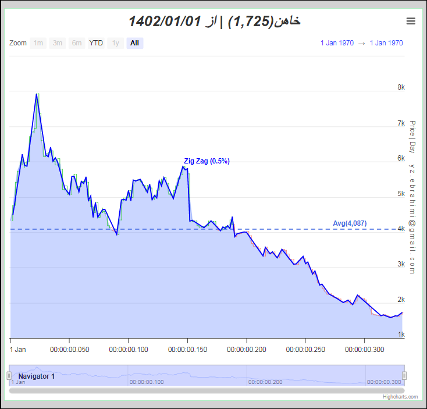This screenshot has width=427, height=409.
Task: Click the main x-axis 1 Jan label
Action: pos(17,350)
